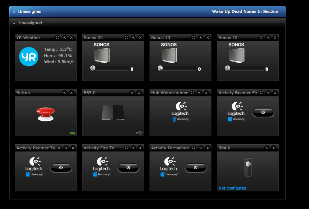This screenshot has height=209, width=309.
Task: Toggle power for Activity Beamer Fire TV
Action: coord(263,113)
